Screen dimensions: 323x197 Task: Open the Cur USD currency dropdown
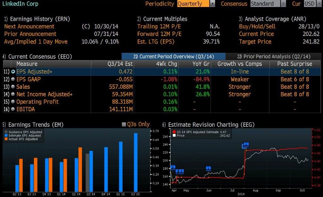(x=319, y=4)
